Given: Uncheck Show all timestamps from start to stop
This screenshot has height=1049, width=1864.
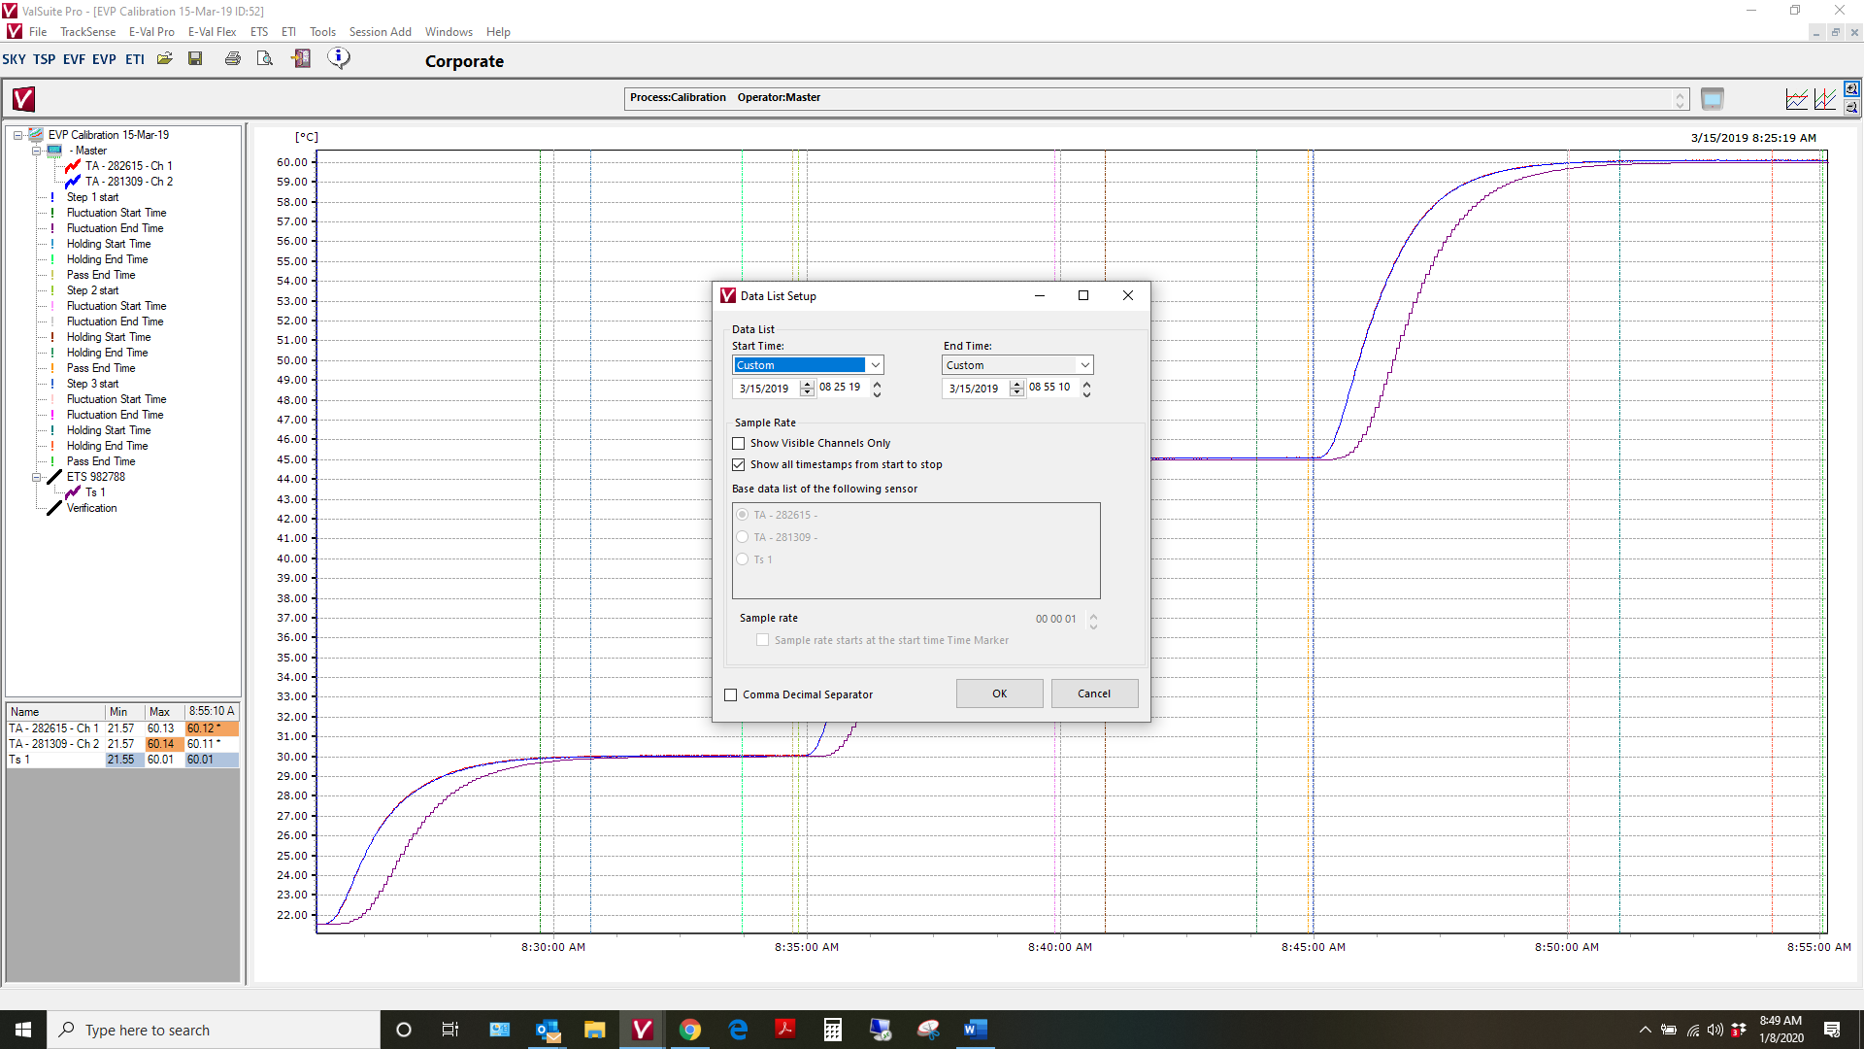Looking at the screenshot, I should (x=739, y=465).
